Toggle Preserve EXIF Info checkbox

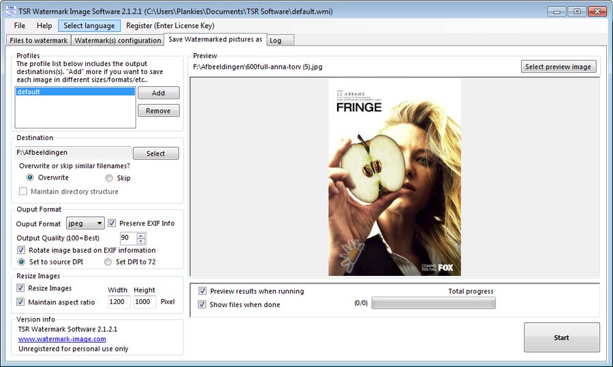(x=112, y=223)
